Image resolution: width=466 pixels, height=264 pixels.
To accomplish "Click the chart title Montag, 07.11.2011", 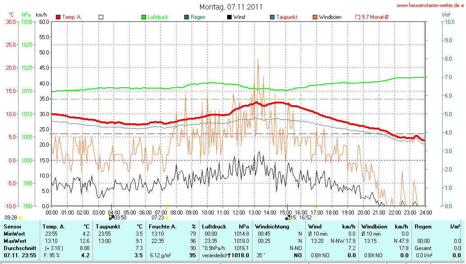I will 231,7.
